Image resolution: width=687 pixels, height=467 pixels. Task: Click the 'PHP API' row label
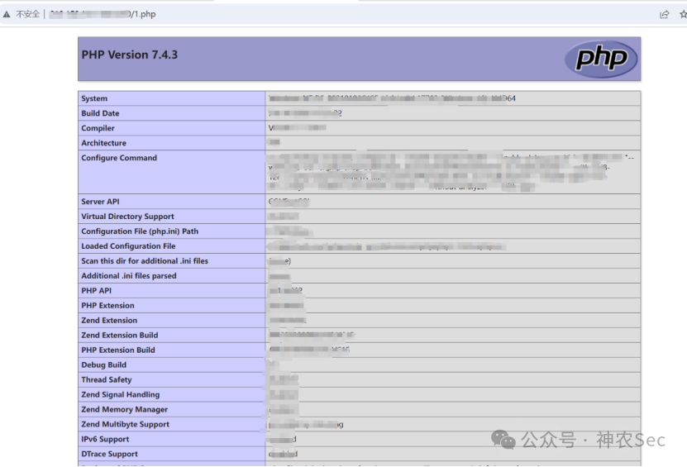coord(97,291)
